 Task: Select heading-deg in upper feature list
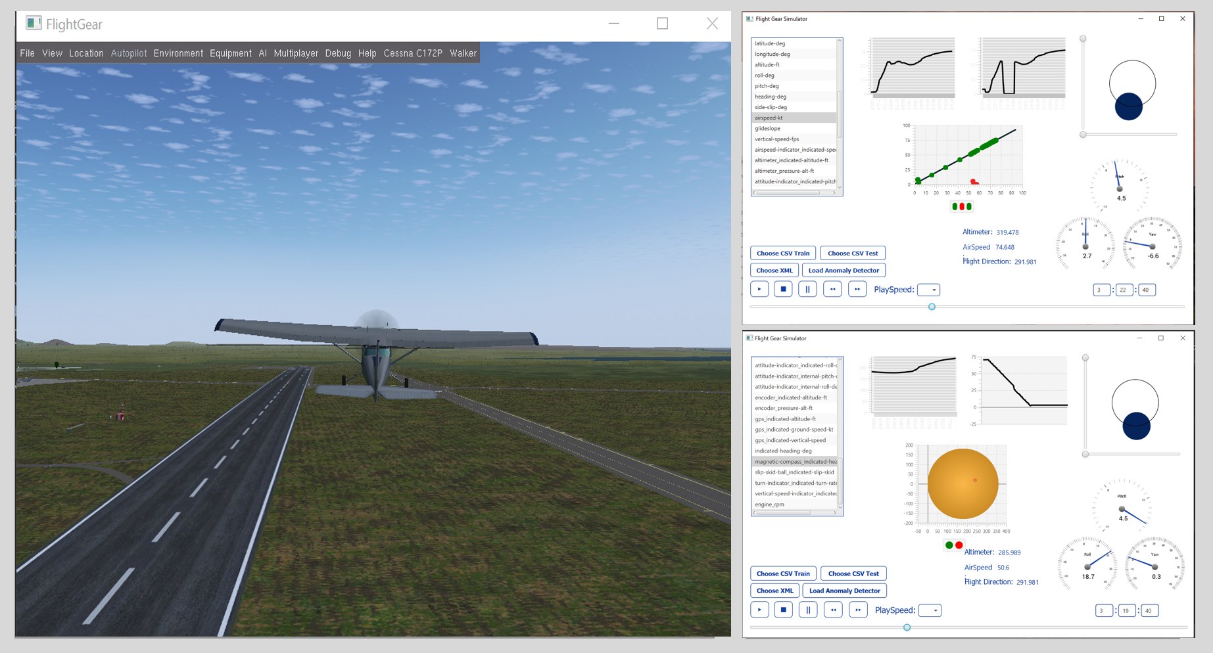point(794,97)
